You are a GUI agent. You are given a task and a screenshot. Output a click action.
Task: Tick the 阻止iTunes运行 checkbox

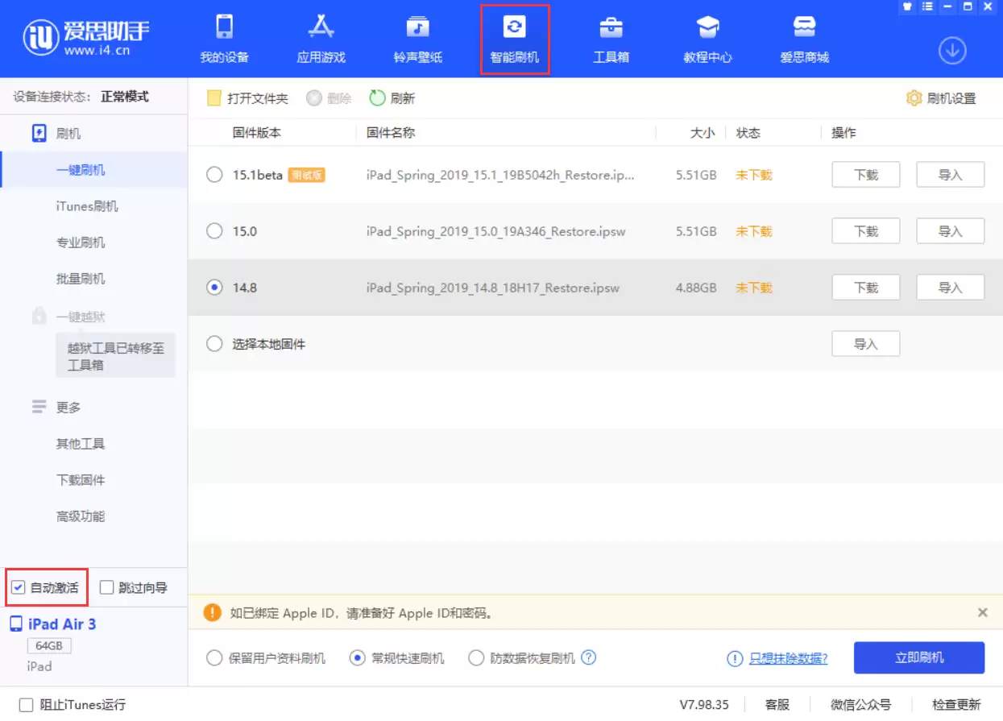coord(26,705)
